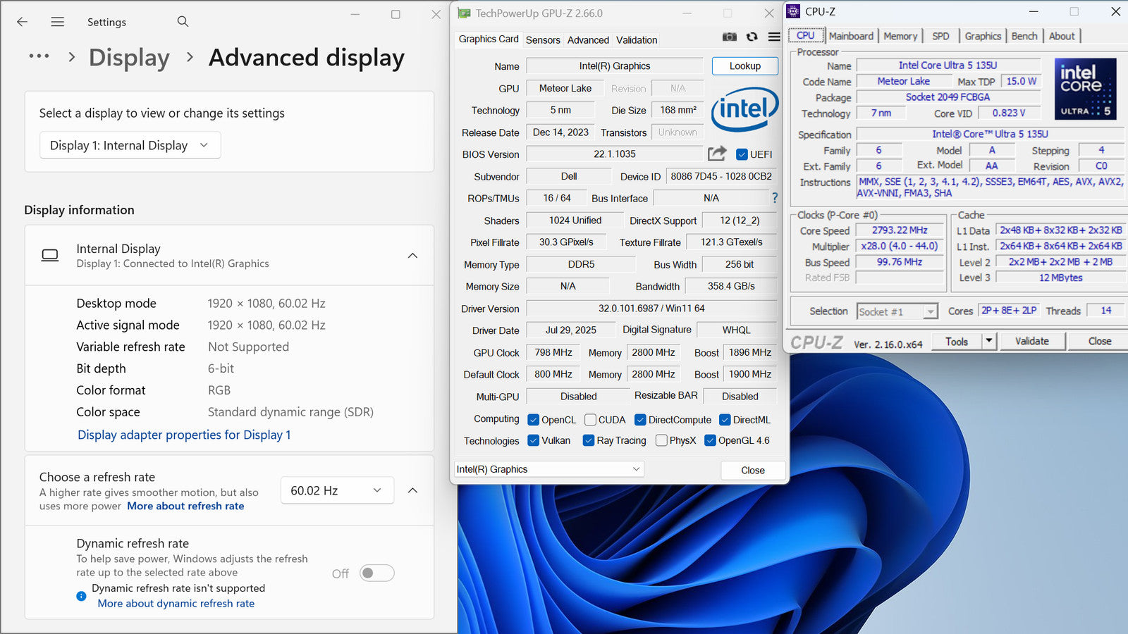Toggle the PhysX checkbox
The image size is (1128, 634).
(661, 440)
